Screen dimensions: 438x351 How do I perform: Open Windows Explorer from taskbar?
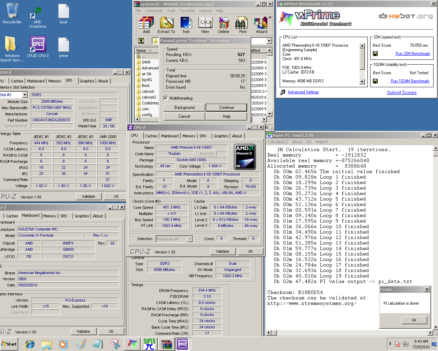pyautogui.click(x=47, y=344)
